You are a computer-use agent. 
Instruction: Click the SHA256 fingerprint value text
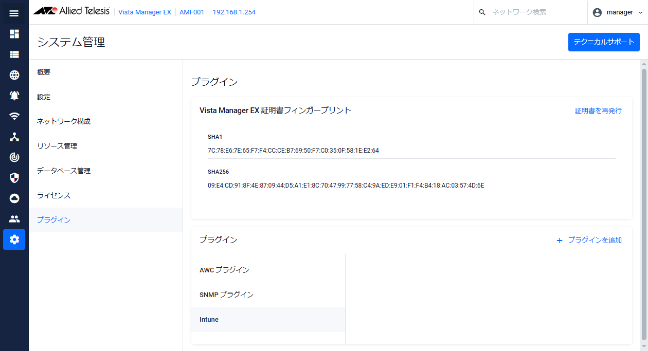(346, 186)
